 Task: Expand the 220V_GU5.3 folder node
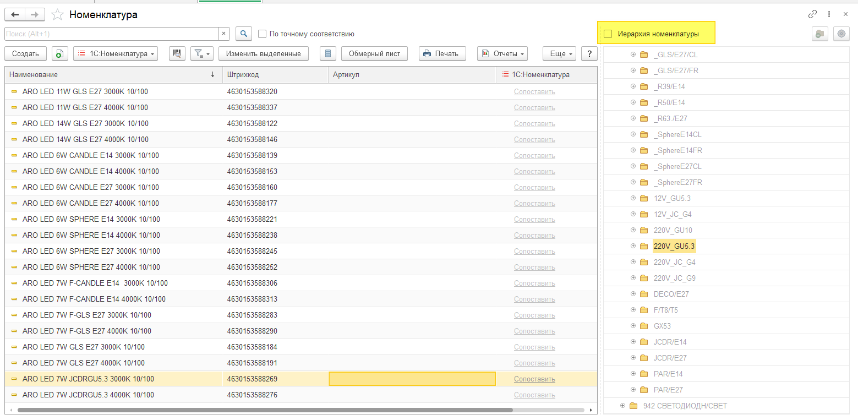coord(633,246)
